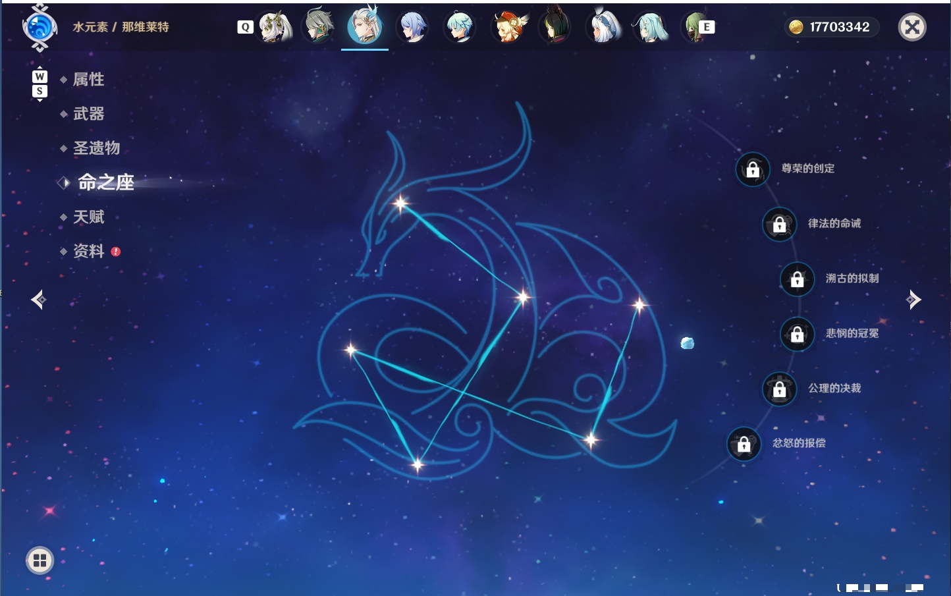The image size is (951, 596).
Task: Open the 资料 profile menu
Action: point(88,251)
